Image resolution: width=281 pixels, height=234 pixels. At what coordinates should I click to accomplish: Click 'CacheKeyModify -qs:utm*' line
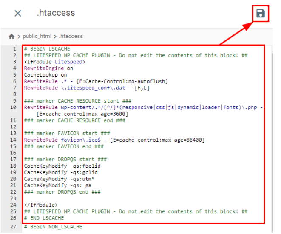[x=60, y=179]
